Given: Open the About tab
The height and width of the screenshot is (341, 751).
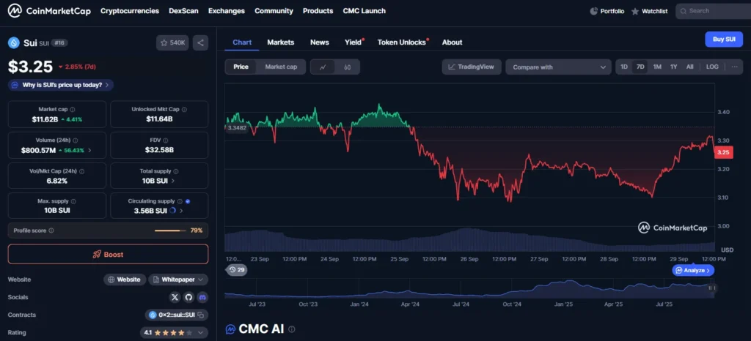Looking at the screenshot, I should [452, 42].
